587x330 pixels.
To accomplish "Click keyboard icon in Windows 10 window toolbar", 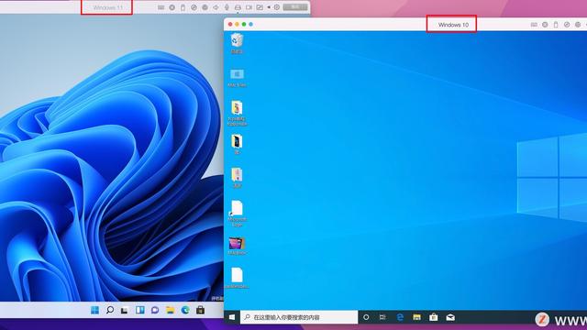I will (x=534, y=25).
